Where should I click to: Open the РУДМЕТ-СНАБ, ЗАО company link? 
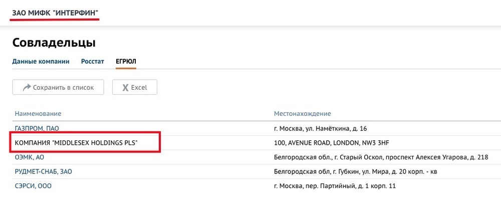click(x=44, y=172)
